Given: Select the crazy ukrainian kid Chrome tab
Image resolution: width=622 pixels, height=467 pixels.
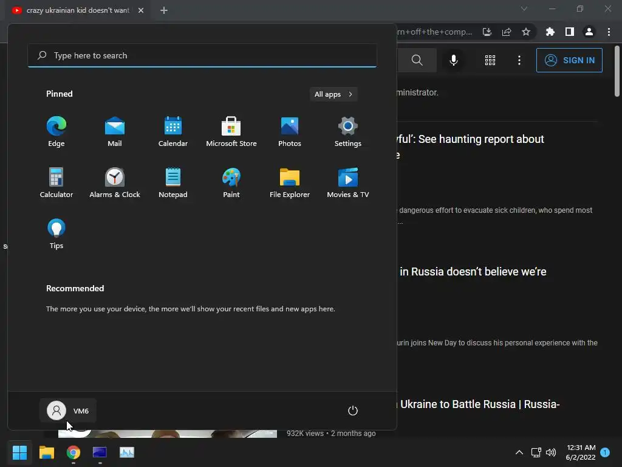Looking at the screenshot, I should point(78,10).
